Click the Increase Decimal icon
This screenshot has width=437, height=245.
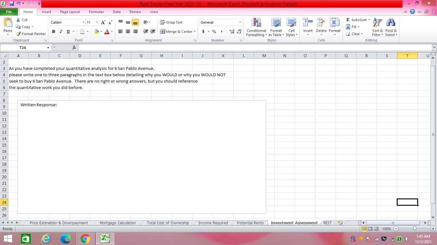click(232, 31)
